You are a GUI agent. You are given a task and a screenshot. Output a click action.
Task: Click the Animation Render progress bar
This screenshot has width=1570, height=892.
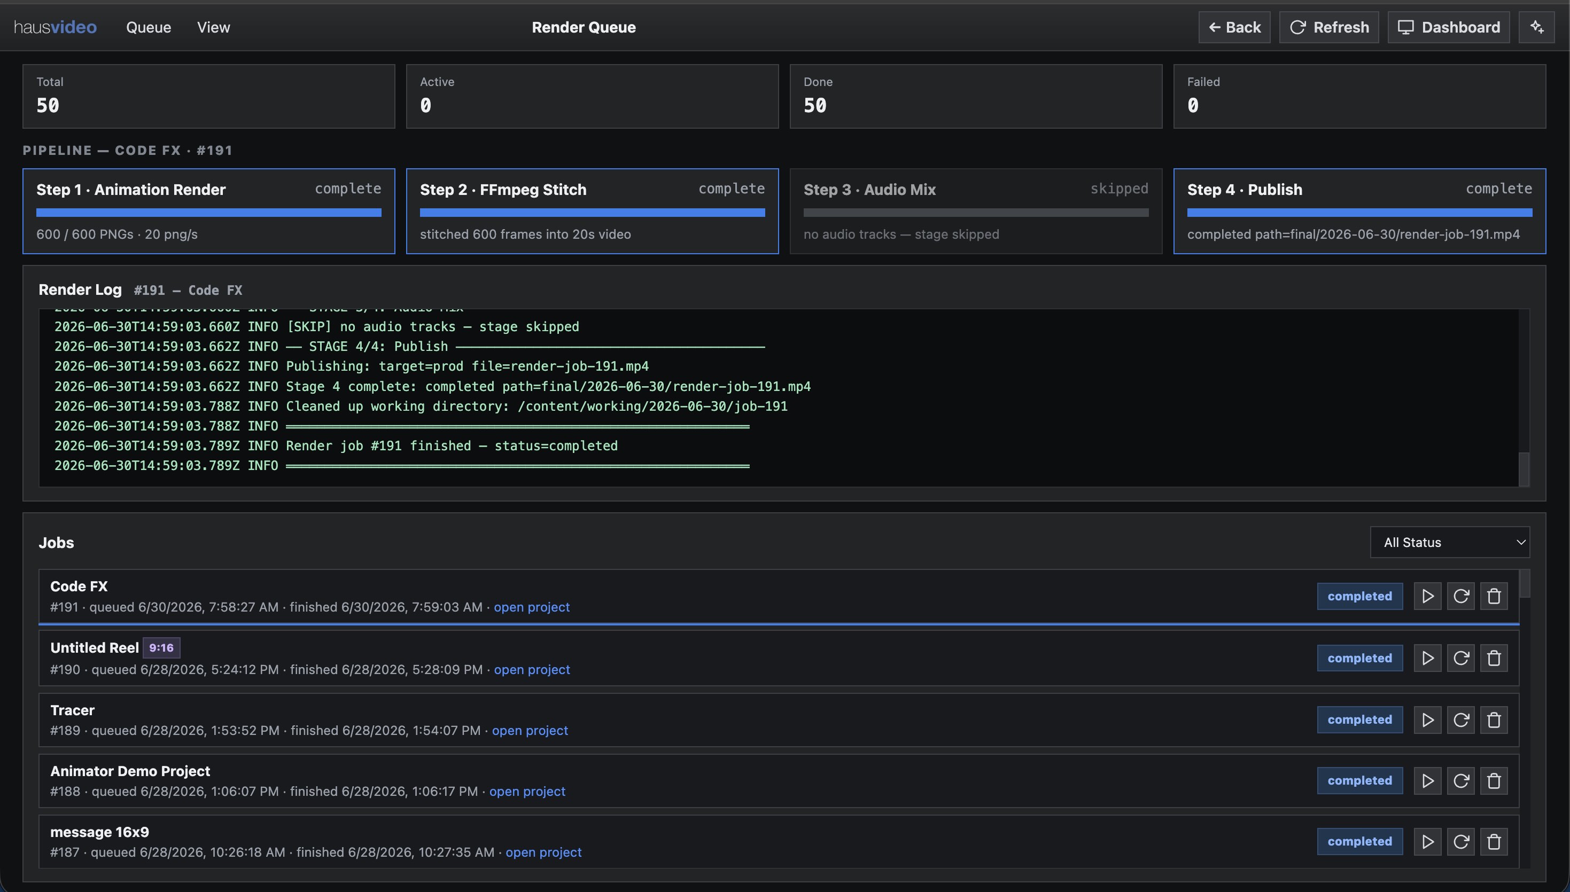209,213
